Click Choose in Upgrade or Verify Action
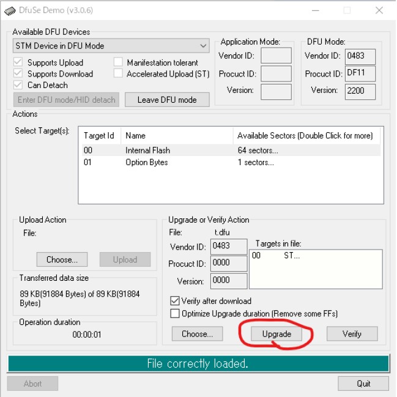Screen dimensions: 397x397 (x=197, y=334)
